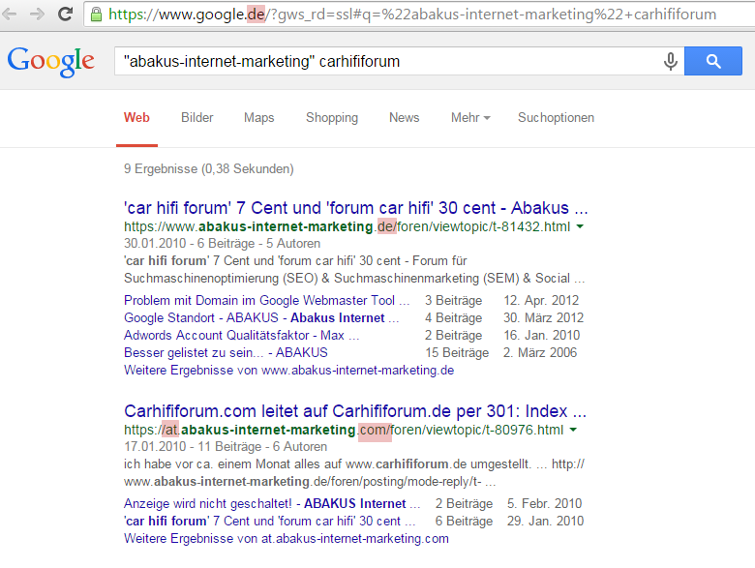Expand dropdown arrow next to t-81432.html URL
The width and height of the screenshot is (755, 568).
580,226
